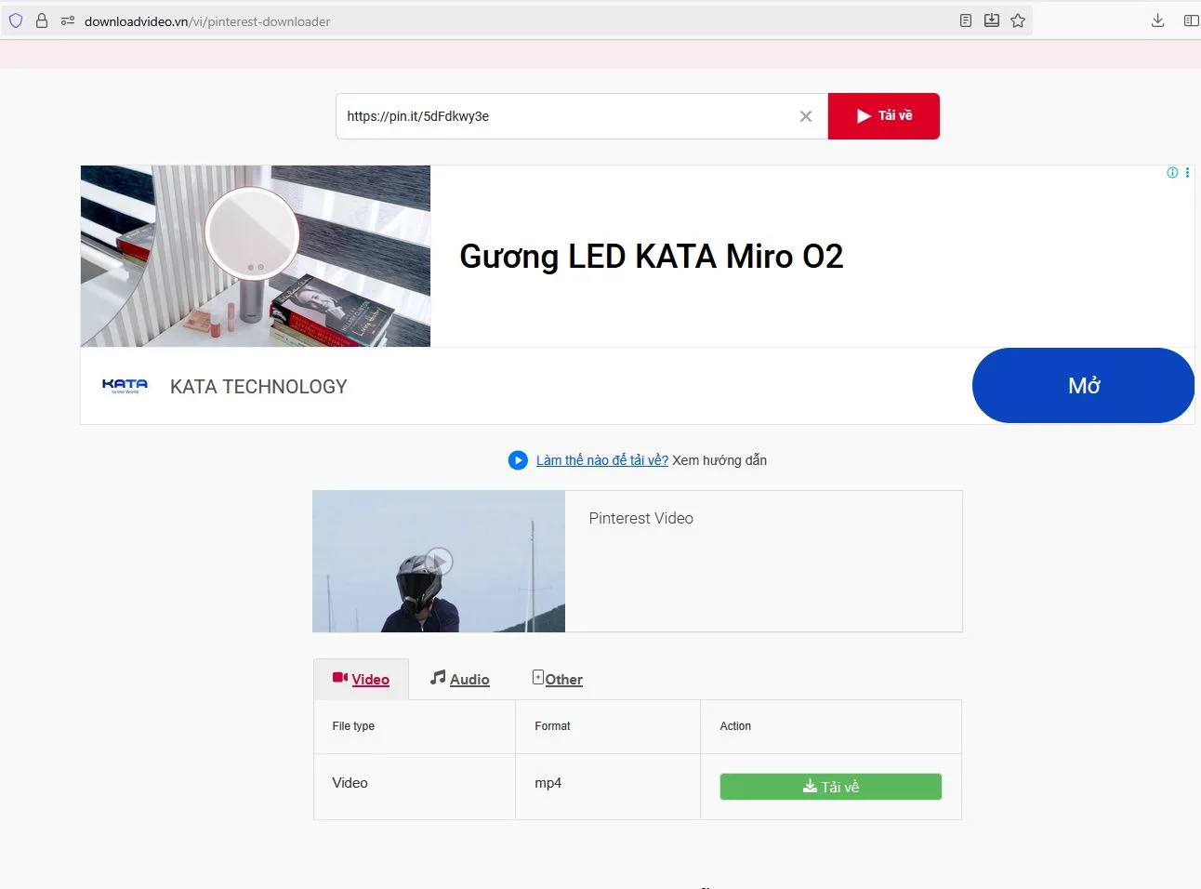Click the green Tải về button for mp4
This screenshot has width=1201, height=889.
(829, 786)
